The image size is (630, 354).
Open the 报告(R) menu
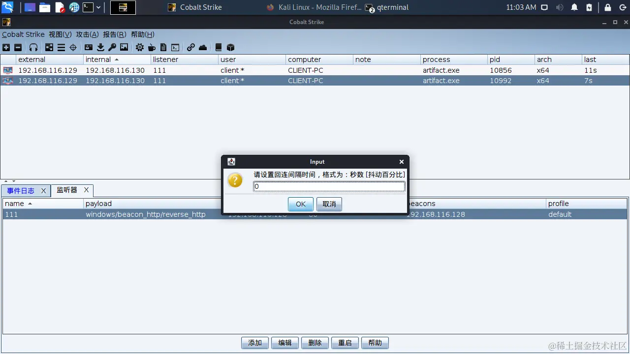click(x=115, y=34)
